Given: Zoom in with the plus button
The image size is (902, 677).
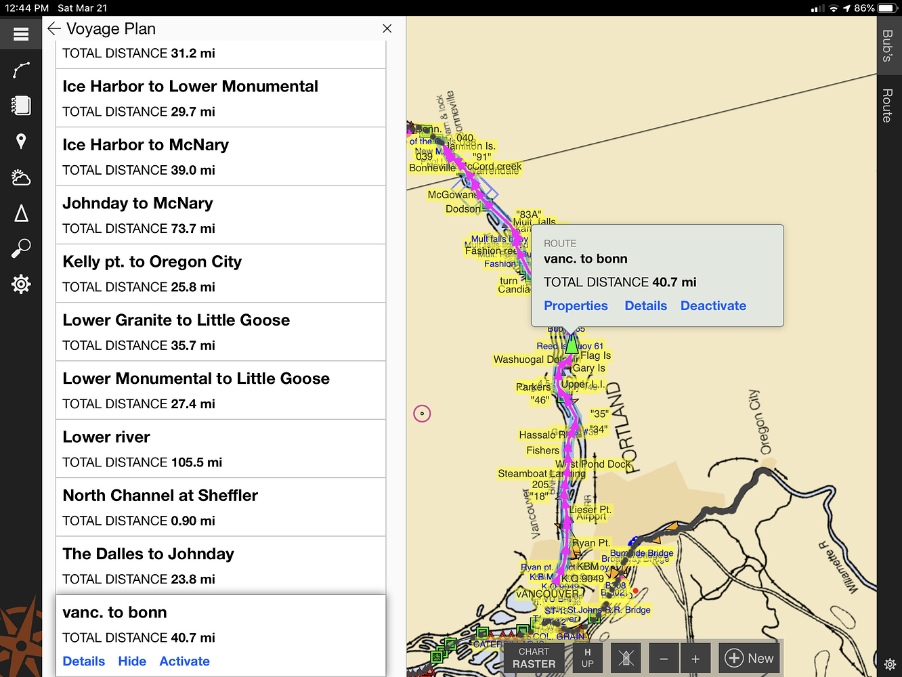Looking at the screenshot, I should (694, 657).
